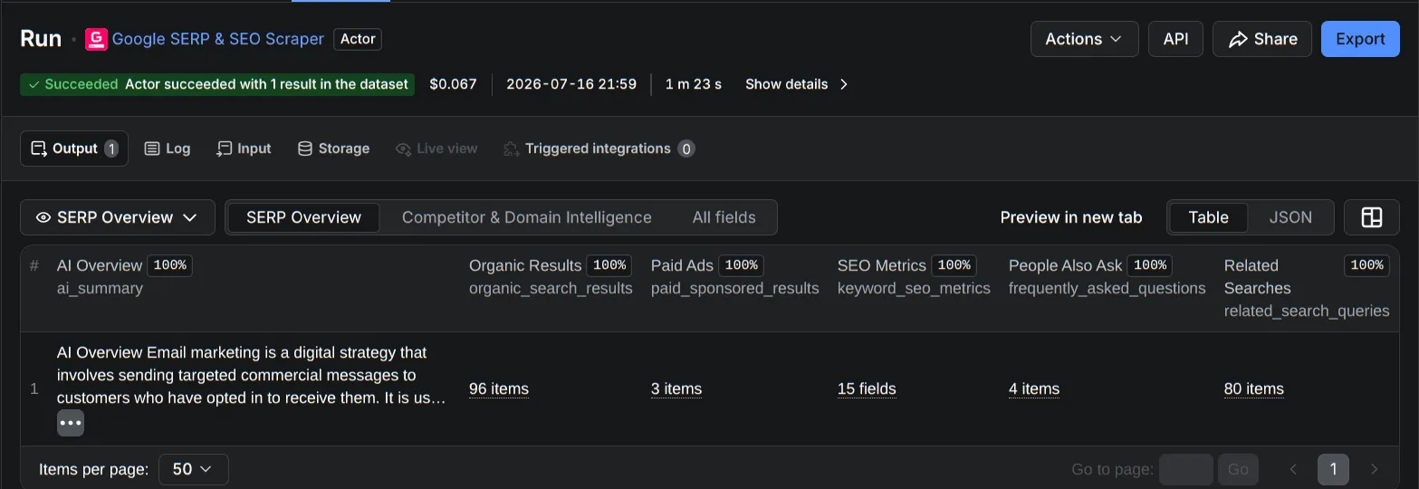Open the Google SERP & SEO Scraper actor link
1419x489 pixels.
217,39
